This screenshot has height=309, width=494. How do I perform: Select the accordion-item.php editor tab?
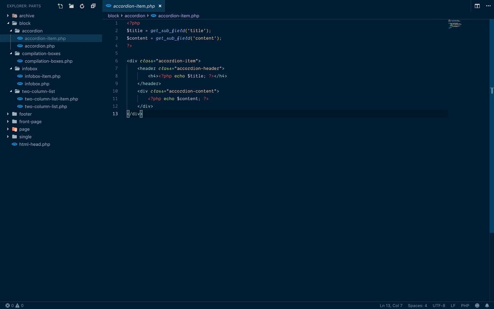(x=134, y=6)
